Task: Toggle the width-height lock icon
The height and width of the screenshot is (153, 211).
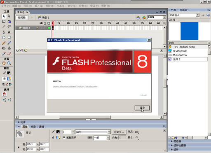Action: [x=19, y=147]
